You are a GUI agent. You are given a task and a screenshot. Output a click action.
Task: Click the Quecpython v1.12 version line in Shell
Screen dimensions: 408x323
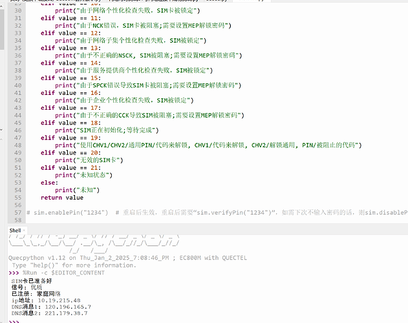127,258
